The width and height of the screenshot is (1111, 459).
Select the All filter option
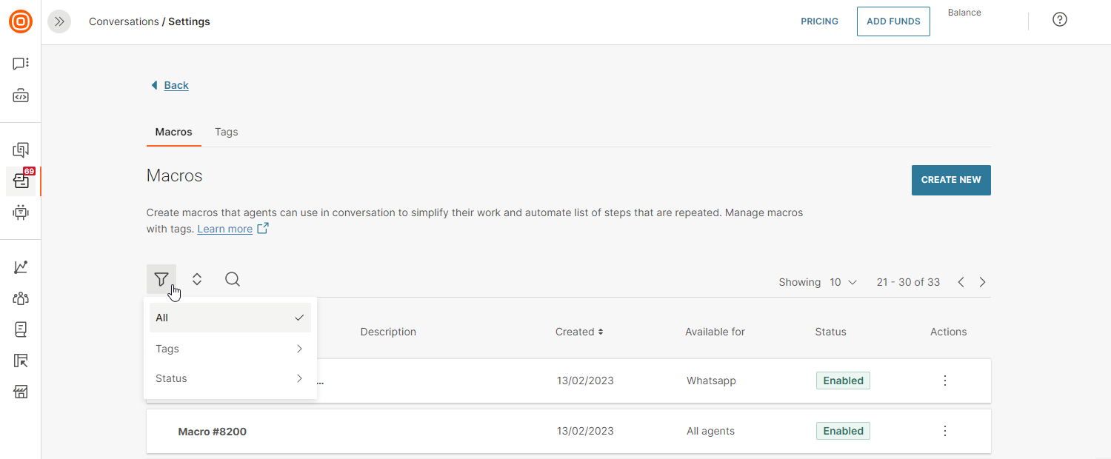pos(230,318)
